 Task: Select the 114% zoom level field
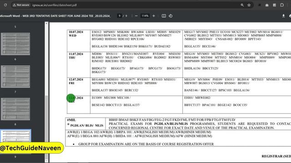click(x=145, y=16)
